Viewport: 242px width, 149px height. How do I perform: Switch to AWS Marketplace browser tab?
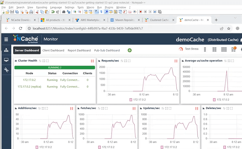pos(90,20)
